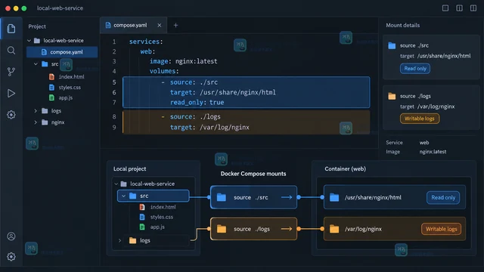Expand the logs folder chevron in Project panel
484x272 pixels.
pos(36,111)
